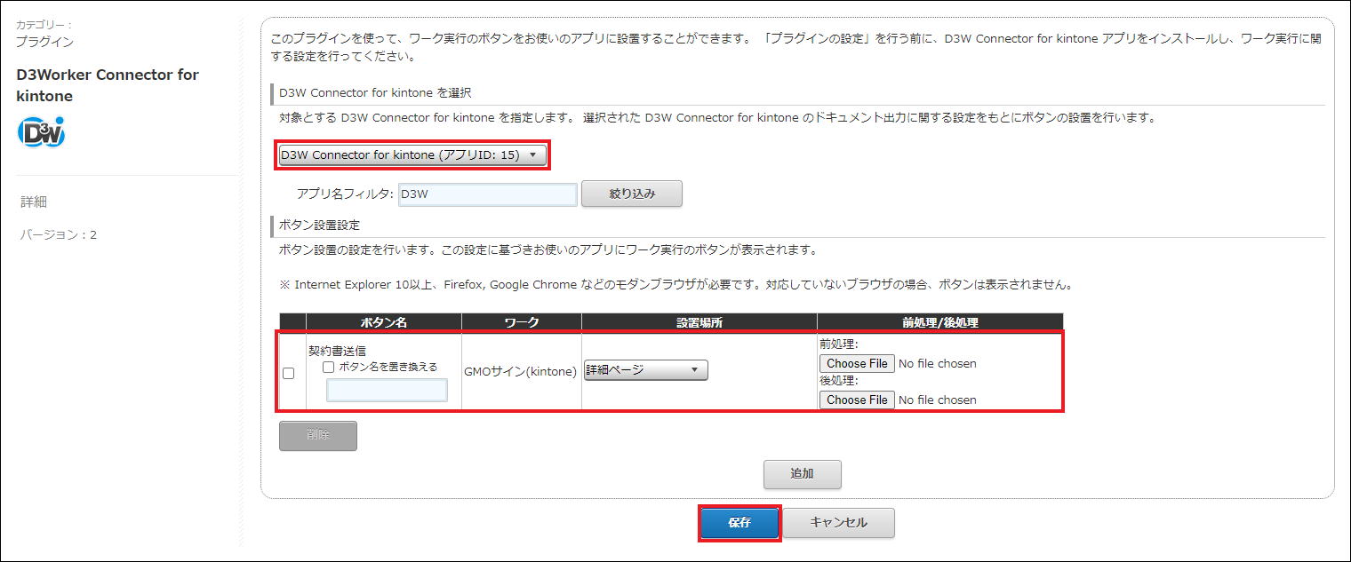The width and height of the screenshot is (1351, 562).
Task: Tick the row selection checkbox for 契約書送信
Action: coord(288,373)
